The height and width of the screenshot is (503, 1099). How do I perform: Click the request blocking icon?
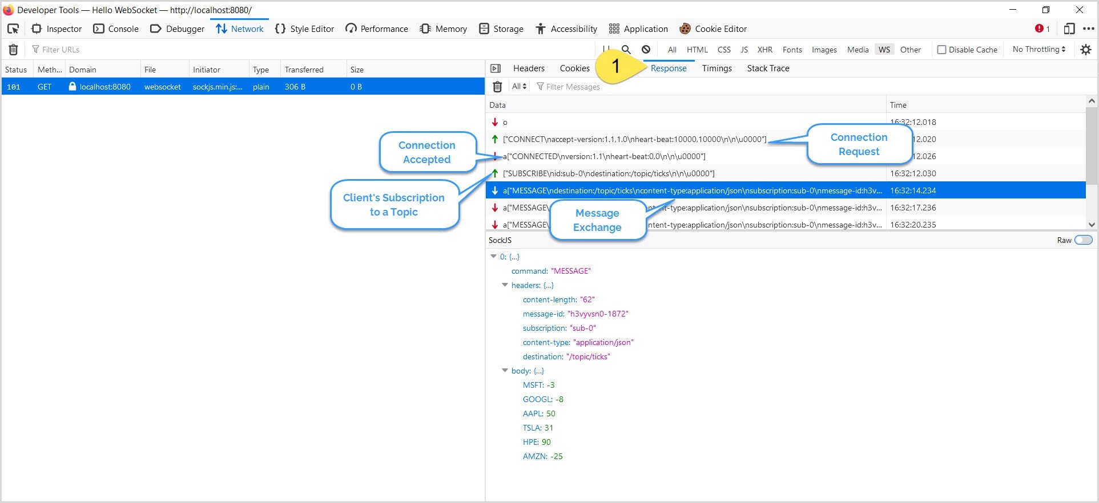tap(646, 50)
